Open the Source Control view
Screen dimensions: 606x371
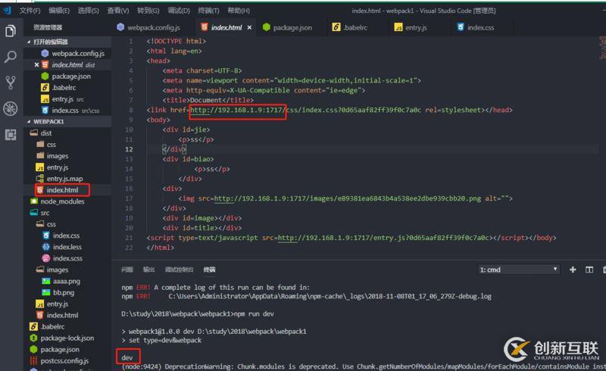coord(11,83)
